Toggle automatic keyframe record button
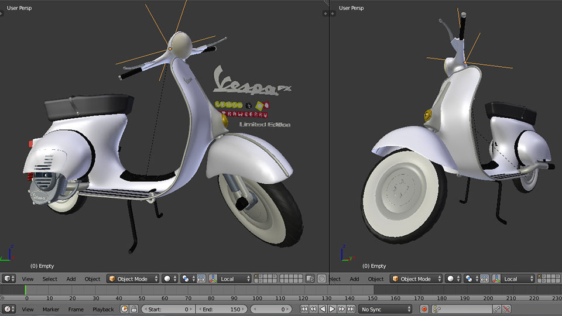 pyautogui.click(x=424, y=309)
